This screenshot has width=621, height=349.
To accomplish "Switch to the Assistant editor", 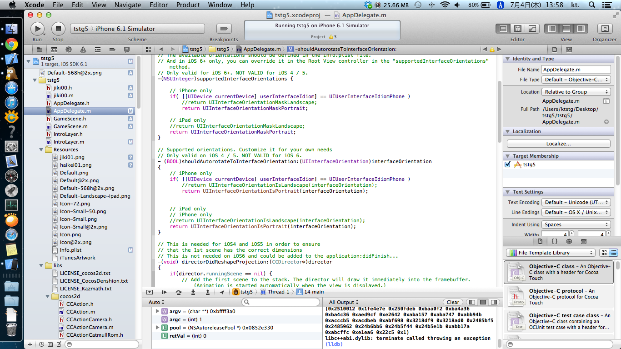I will [x=517, y=29].
